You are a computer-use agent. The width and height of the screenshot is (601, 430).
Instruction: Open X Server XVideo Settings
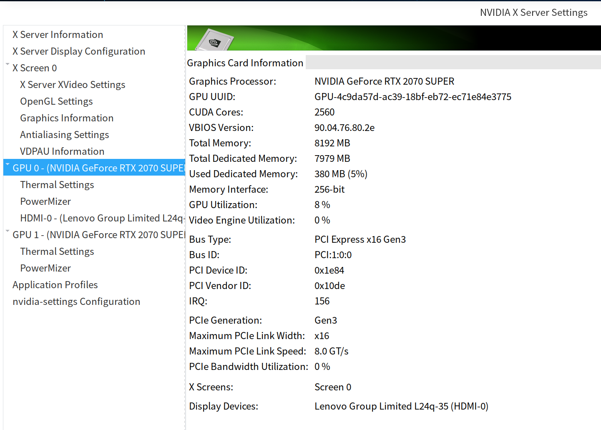tap(73, 85)
